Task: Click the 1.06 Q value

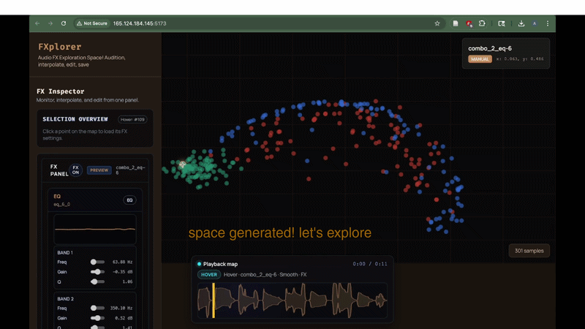Action: (127, 281)
